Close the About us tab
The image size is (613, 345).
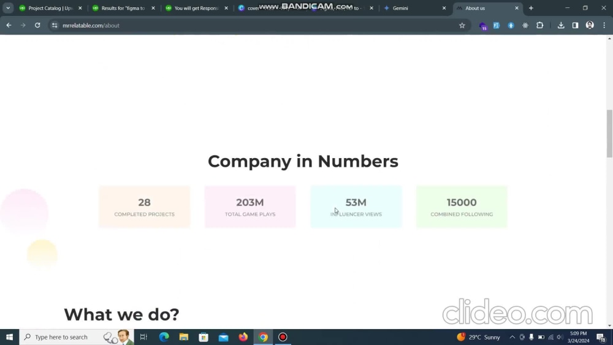pos(517,8)
